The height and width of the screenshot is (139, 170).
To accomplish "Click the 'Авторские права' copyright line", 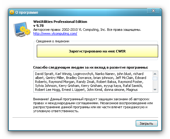I will [87, 30].
